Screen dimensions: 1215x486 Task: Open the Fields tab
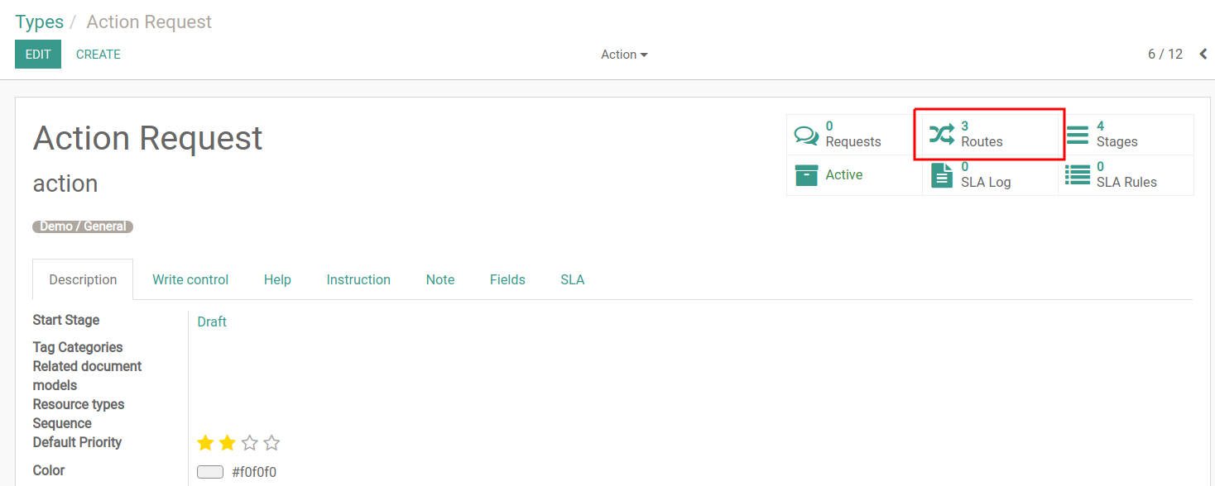point(507,279)
